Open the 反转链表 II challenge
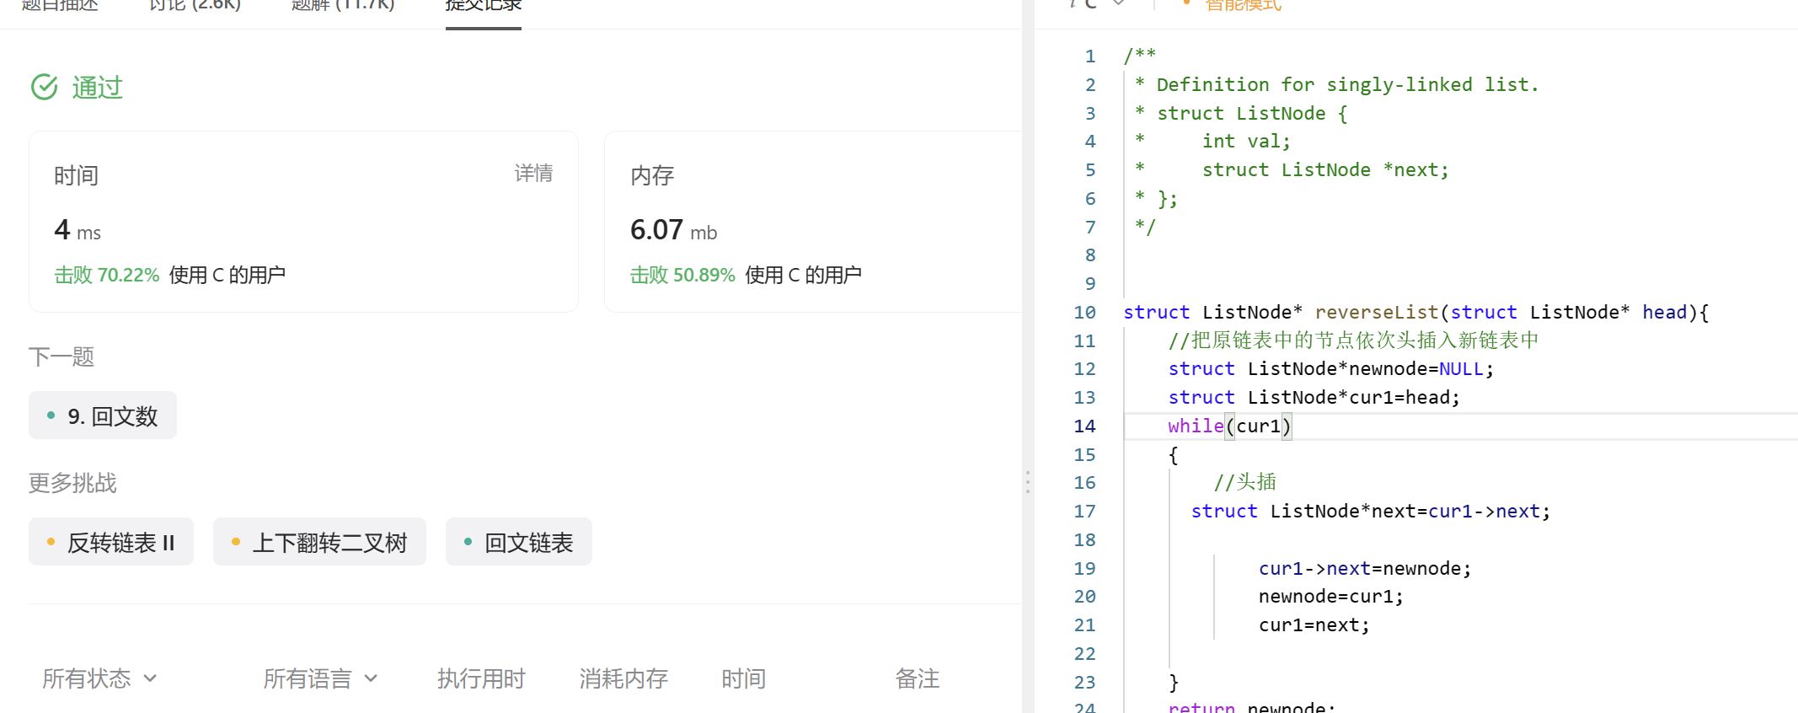 pos(111,542)
